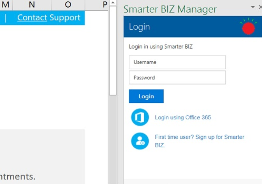Select column O header
262x184 pixels.
point(68,5)
